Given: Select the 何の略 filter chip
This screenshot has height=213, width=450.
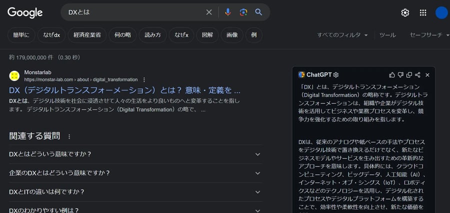Looking at the screenshot, I should coord(122,35).
